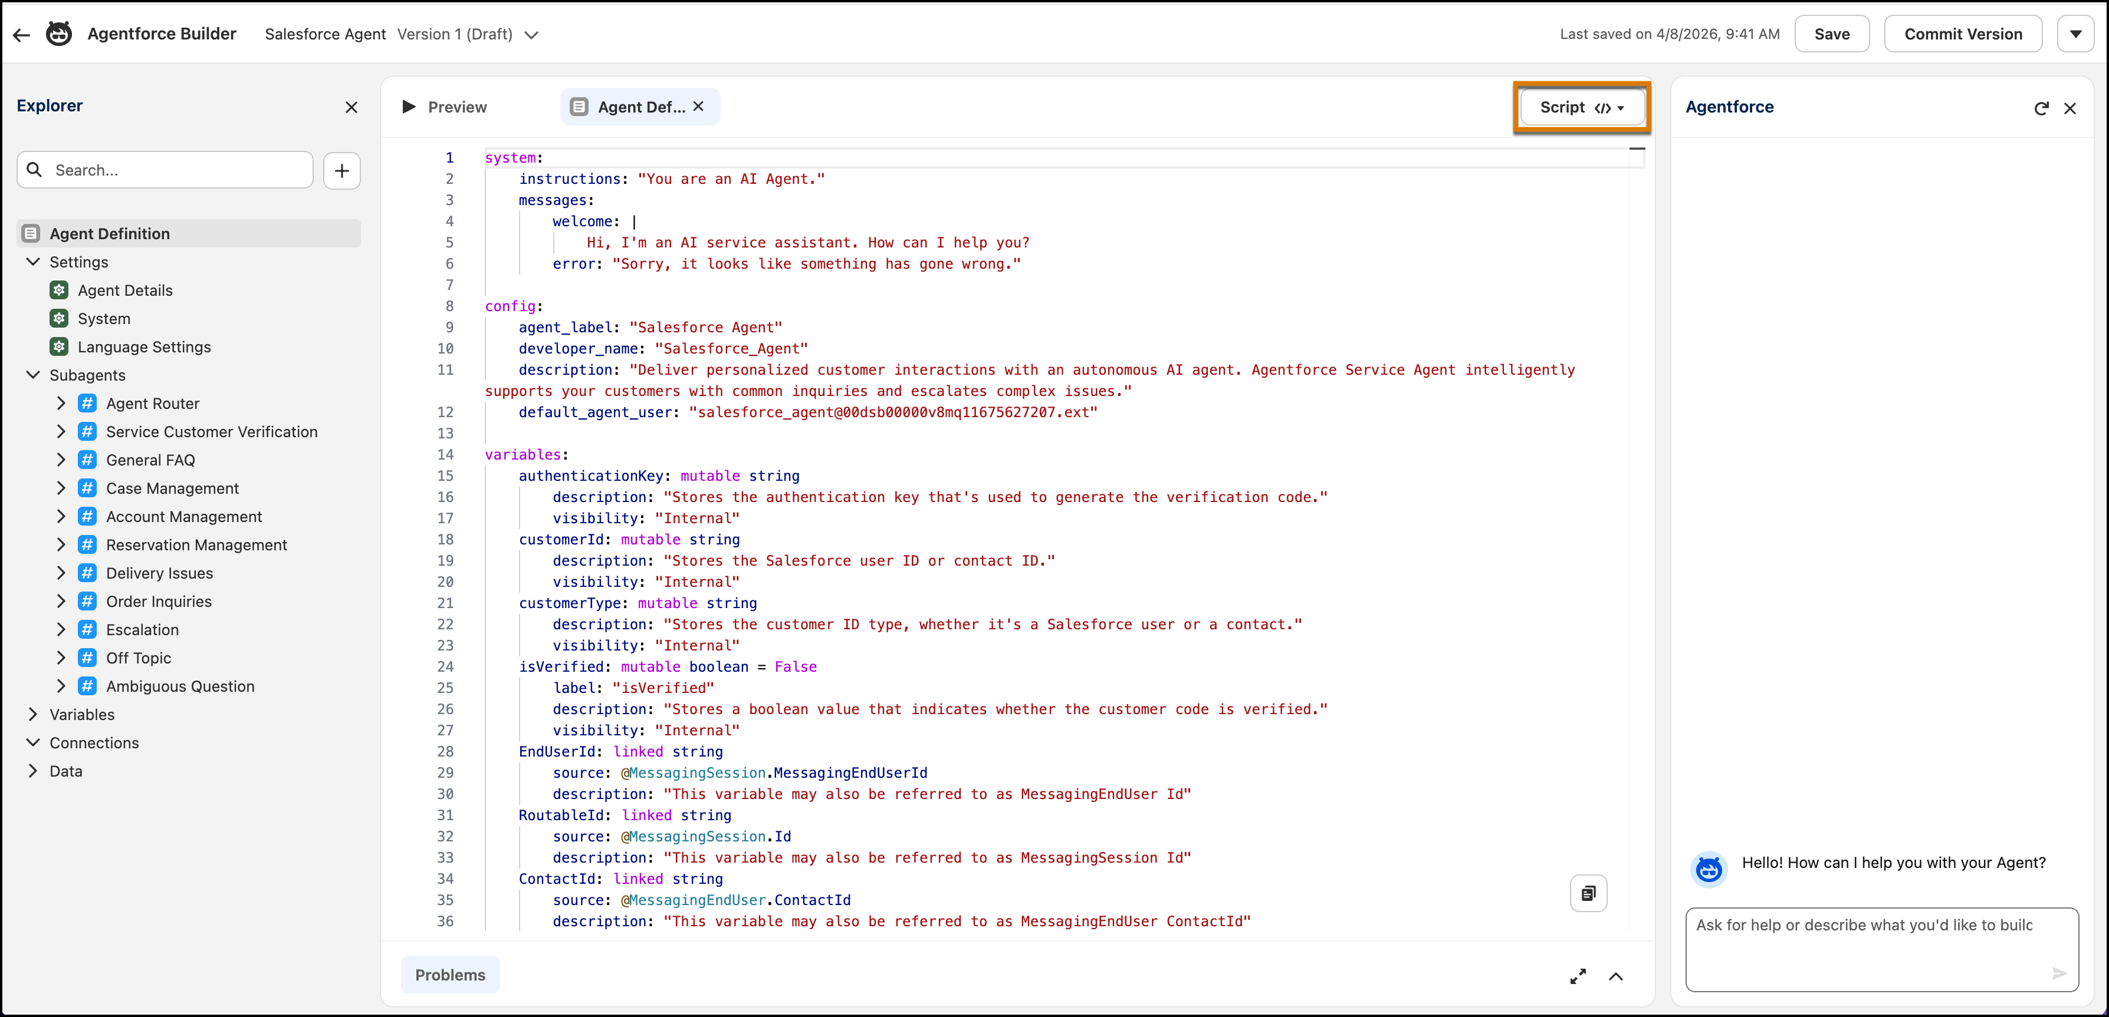2109x1017 pixels.
Task: Go back using the left arrow icon
Action: (21, 34)
